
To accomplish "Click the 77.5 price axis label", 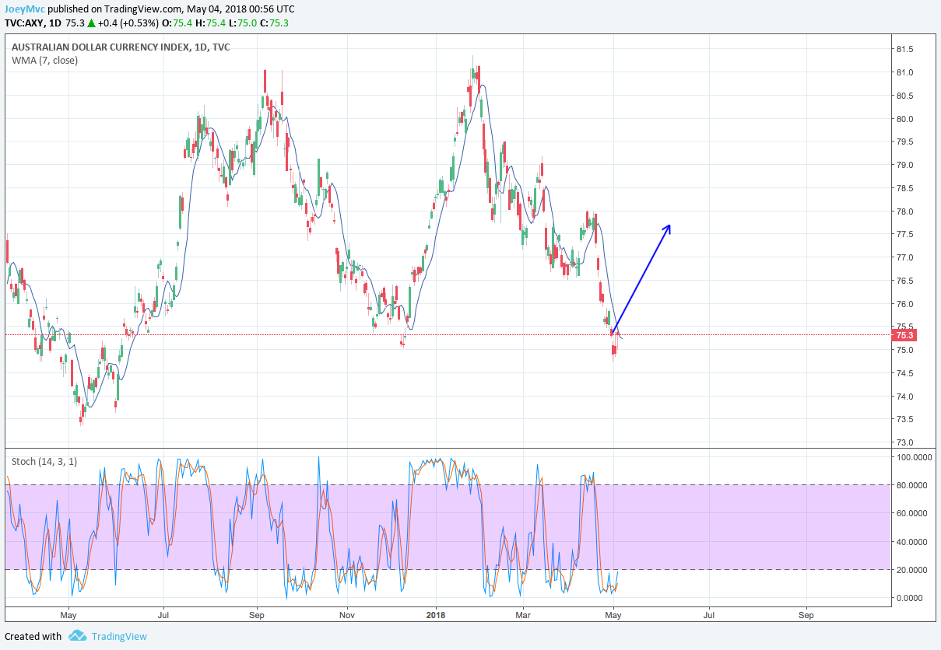I will (x=904, y=235).
